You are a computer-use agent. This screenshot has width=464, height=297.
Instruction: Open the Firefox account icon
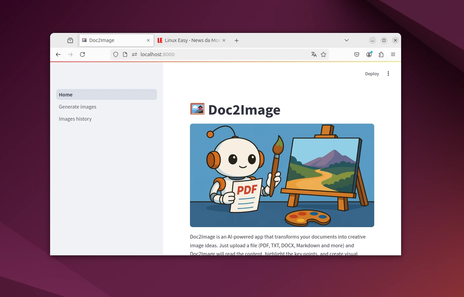tap(369, 54)
